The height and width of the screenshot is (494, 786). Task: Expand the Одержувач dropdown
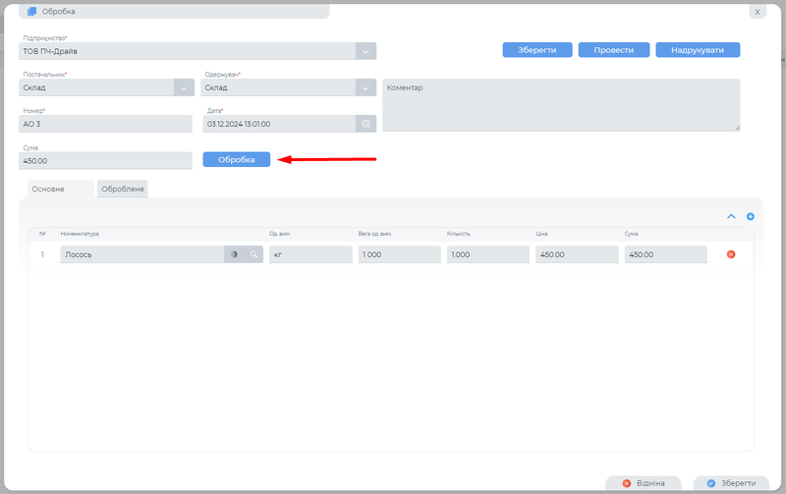[x=365, y=87]
